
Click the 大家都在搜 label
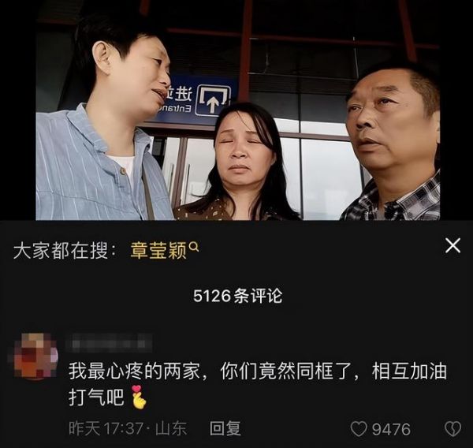coord(61,251)
